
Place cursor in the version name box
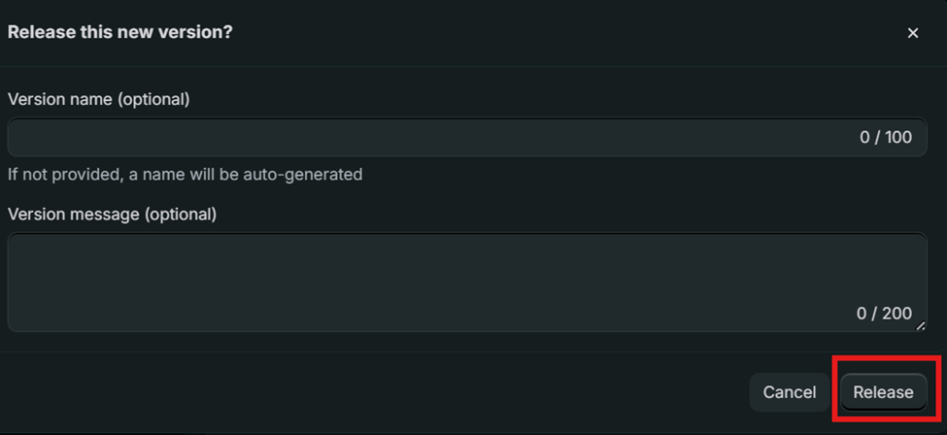[x=427, y=138]
